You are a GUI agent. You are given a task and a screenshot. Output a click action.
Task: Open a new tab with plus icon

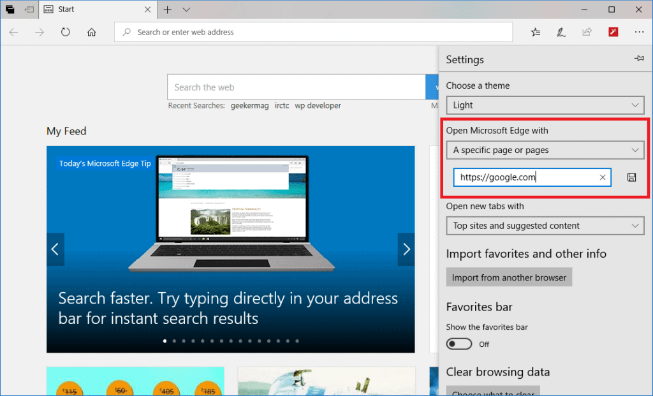point(168,10)
